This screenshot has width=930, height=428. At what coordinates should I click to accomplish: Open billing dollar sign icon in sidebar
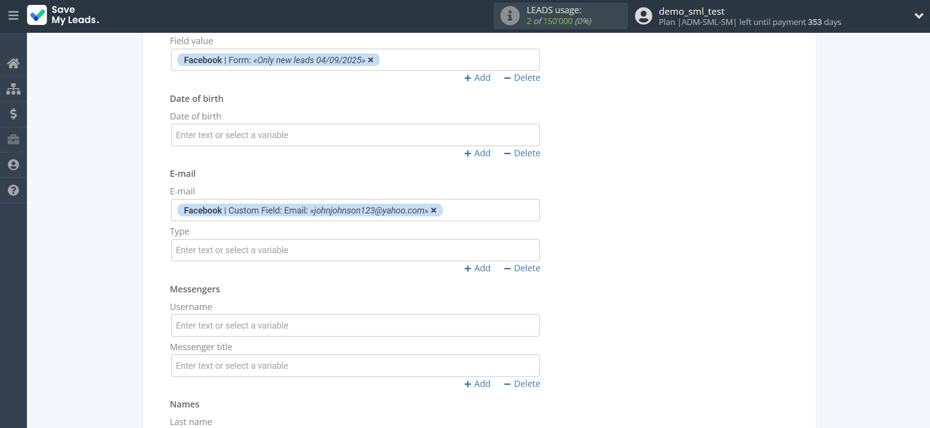tap(13, 114)
